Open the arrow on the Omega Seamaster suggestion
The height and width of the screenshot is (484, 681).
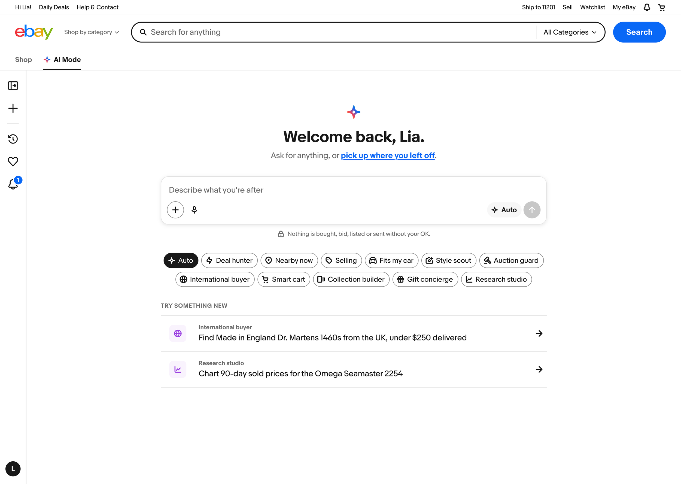[x=539, y=369]
